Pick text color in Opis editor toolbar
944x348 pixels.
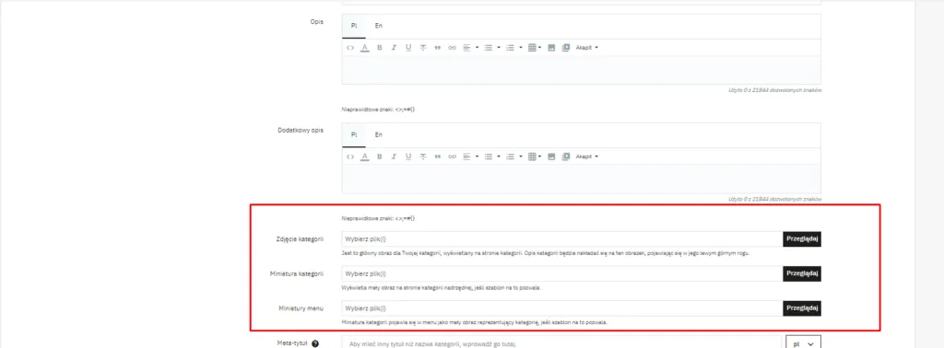[365, 48]
